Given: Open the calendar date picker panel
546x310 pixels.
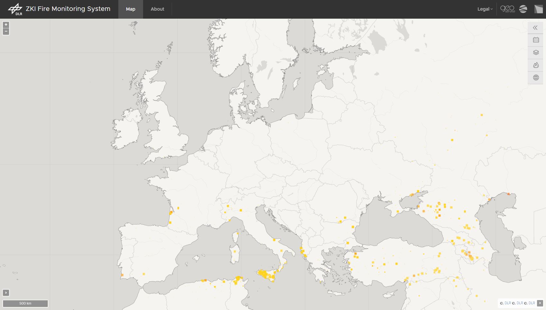Looking at the screenshot, I should click(536, 40).
